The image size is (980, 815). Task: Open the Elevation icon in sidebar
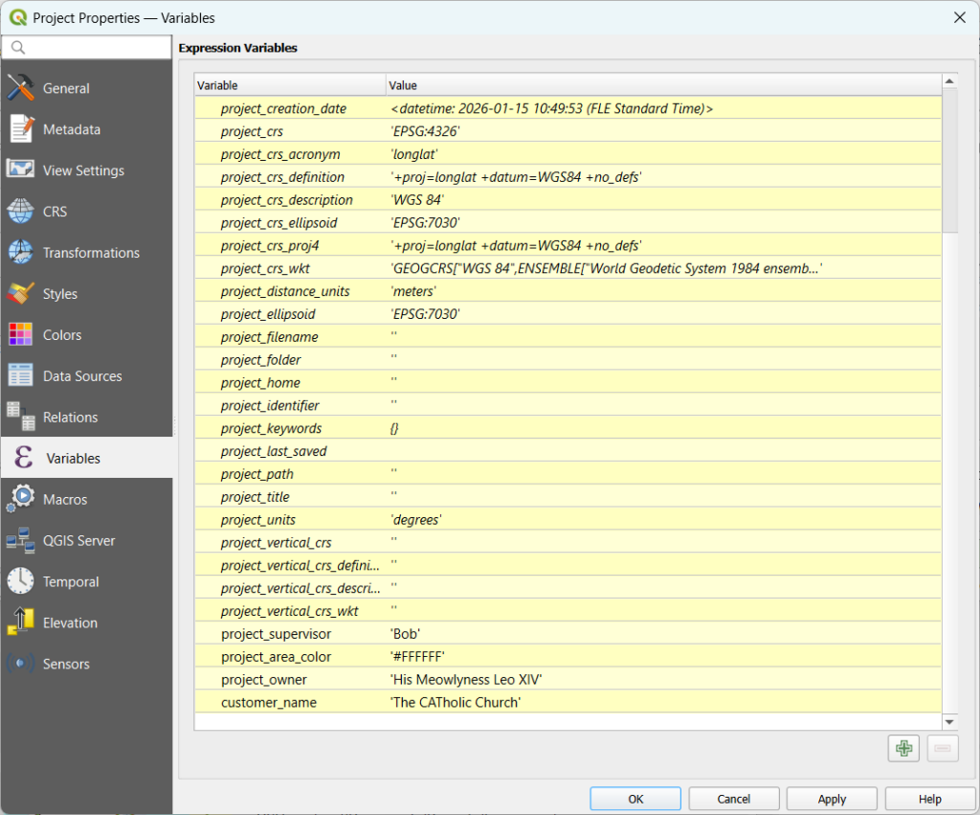click(21, 623)
